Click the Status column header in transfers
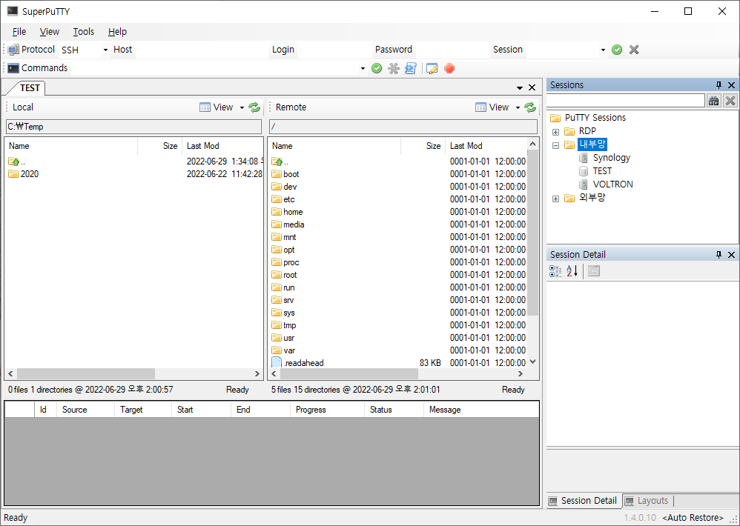740x526 pixels. (x=394, y=410)
